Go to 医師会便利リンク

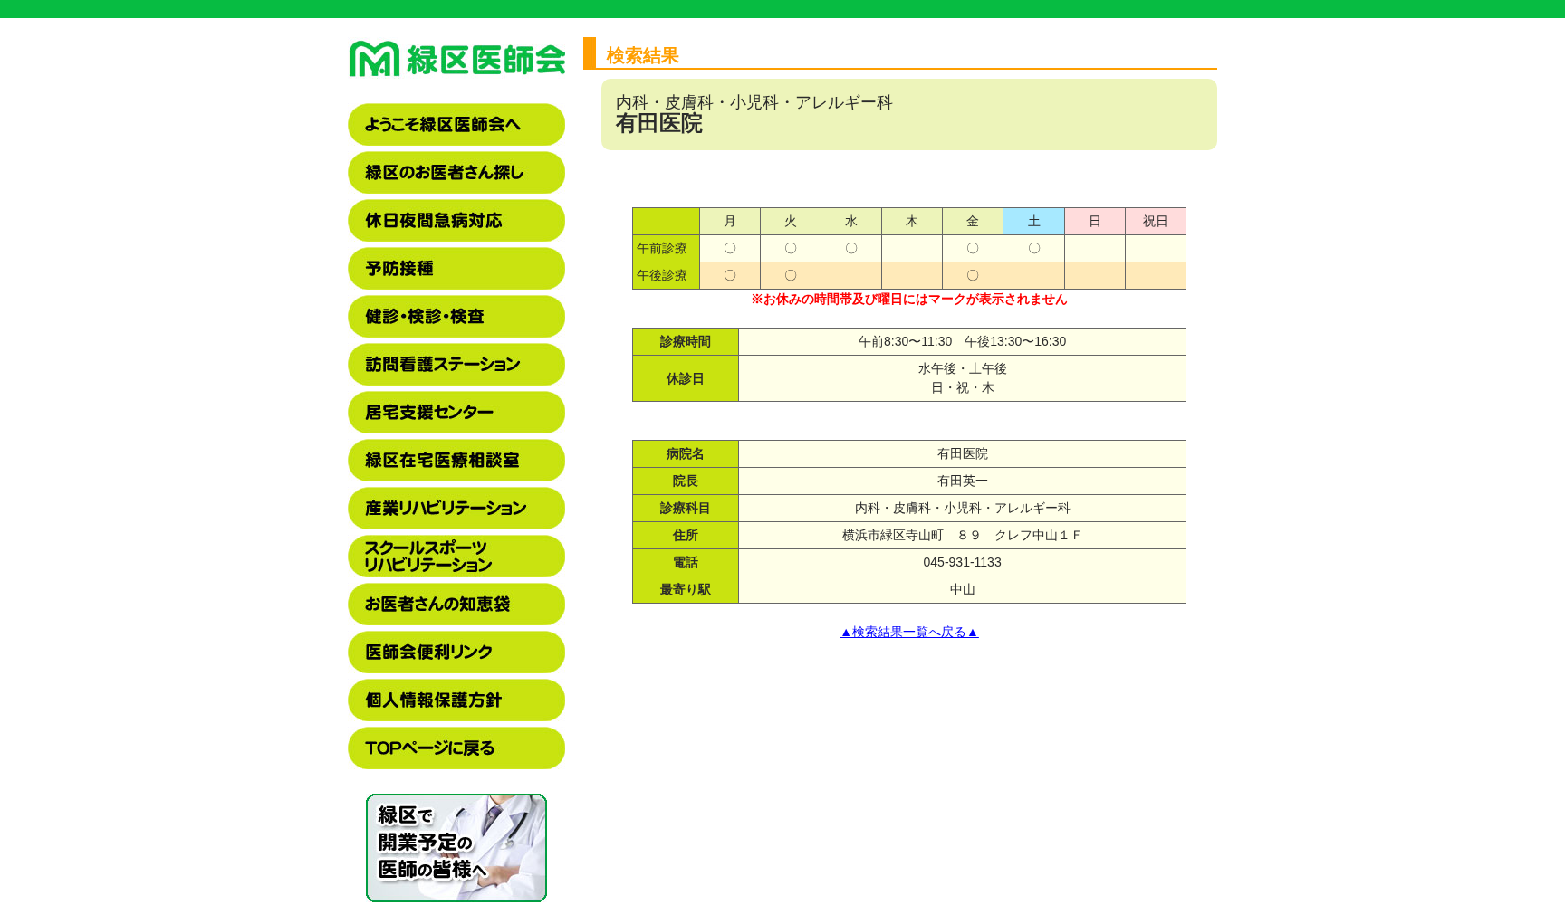pos(456,653)
